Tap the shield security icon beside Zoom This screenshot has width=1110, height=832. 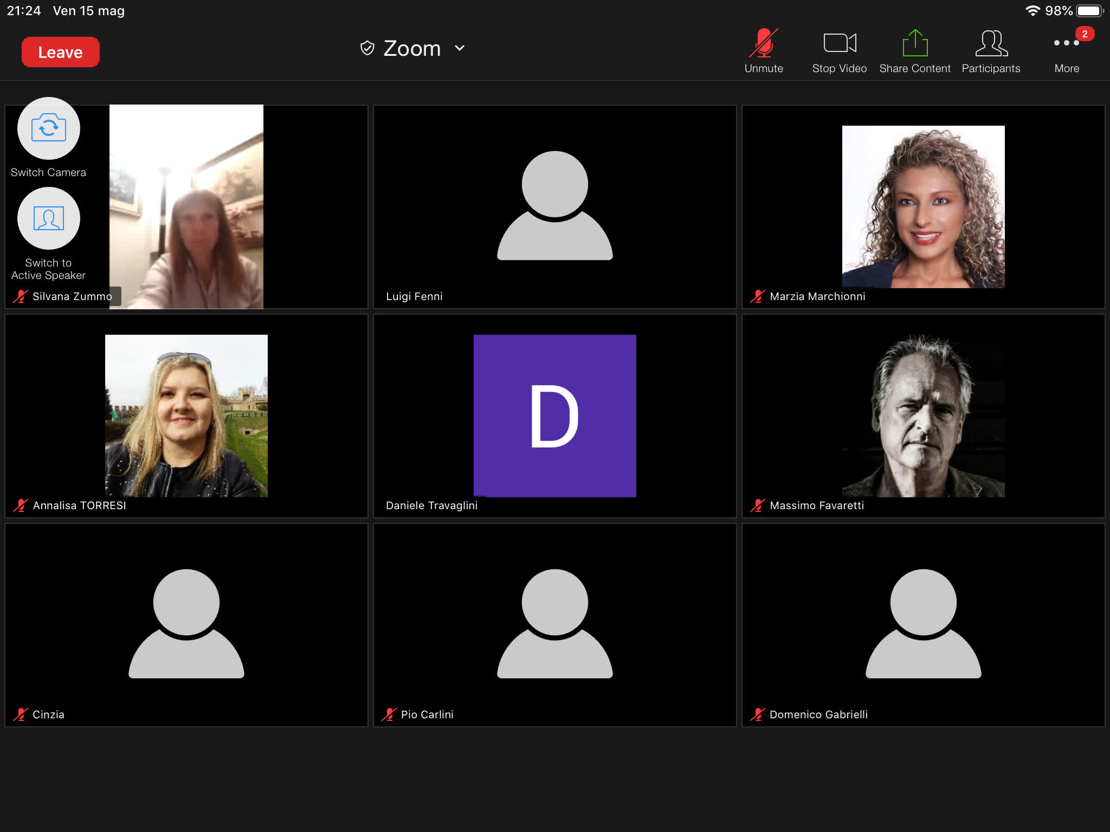pos(367,48)
